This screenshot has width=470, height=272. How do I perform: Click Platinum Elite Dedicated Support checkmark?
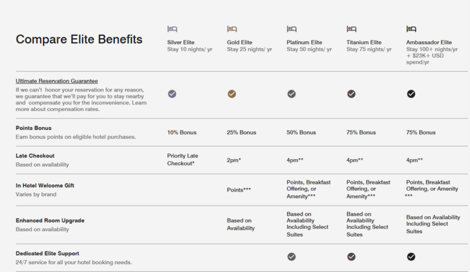tap(291, 257)
